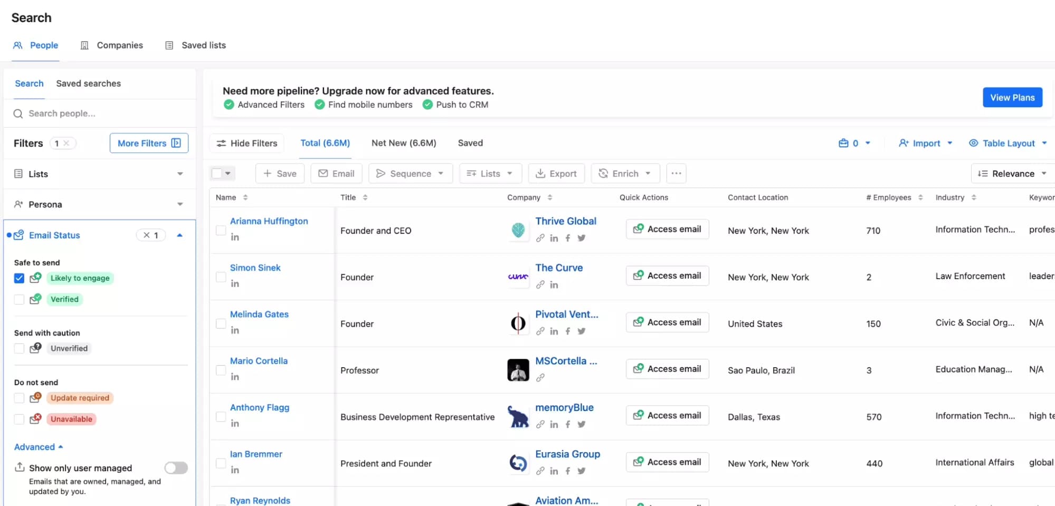Image resolution: width=1055 pixels, height=506 pixels.
Task: Click the three-dots more actions button
Action: click(x=676, y=174)
